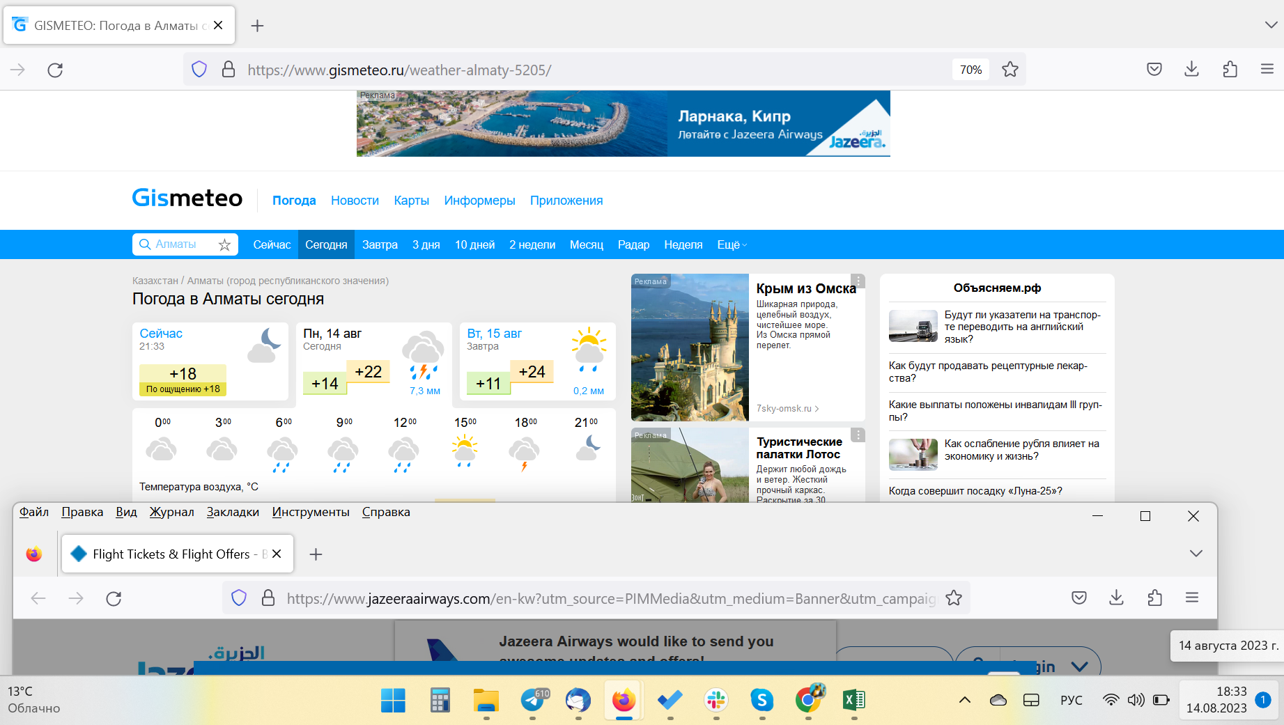The height and width of the screenshot is (725, 1284).
Task: Open Downloads panel in top browser
Action: pyautogui.click(x=1191, y=70)
